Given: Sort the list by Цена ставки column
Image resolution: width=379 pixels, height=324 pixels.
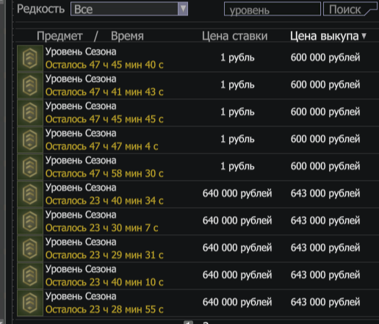Looking at the screenshot, I should pos(234,36).
